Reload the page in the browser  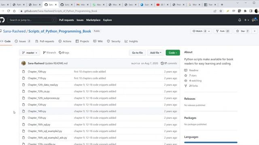tap(8, 11)
